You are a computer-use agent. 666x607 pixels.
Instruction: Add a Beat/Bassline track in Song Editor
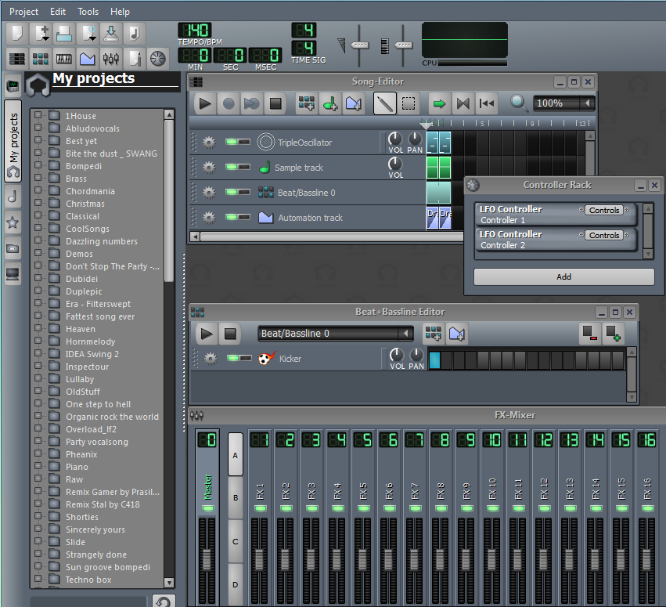(304, 103)
